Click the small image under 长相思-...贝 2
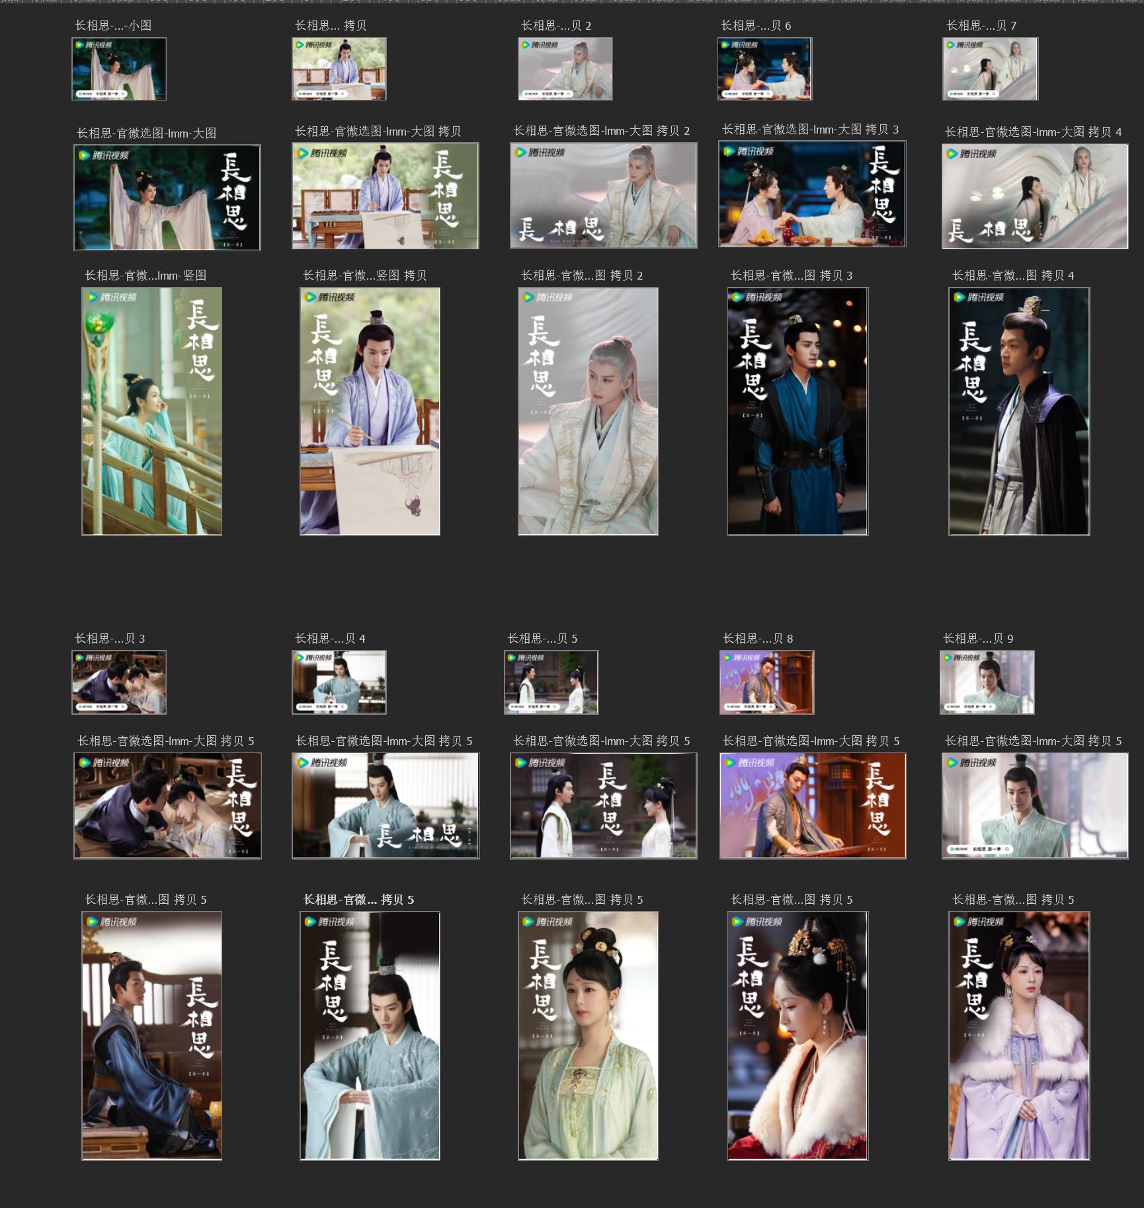Viewport: 1144px width, 1208px height. (x=565, y=69)
